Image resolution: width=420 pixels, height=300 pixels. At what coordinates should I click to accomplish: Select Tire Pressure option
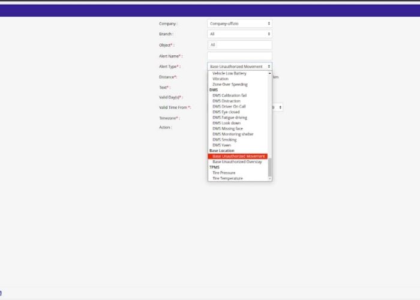[223, 173]
